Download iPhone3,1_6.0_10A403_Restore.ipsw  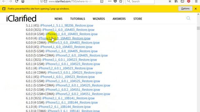pos(72,34)
